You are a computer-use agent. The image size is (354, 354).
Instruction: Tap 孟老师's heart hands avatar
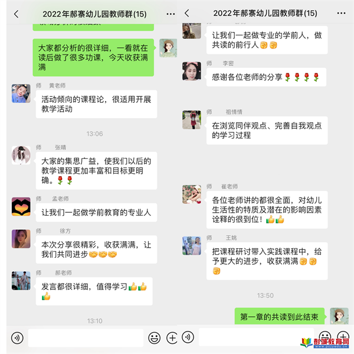pyautogui.click(x=21, y=206)
